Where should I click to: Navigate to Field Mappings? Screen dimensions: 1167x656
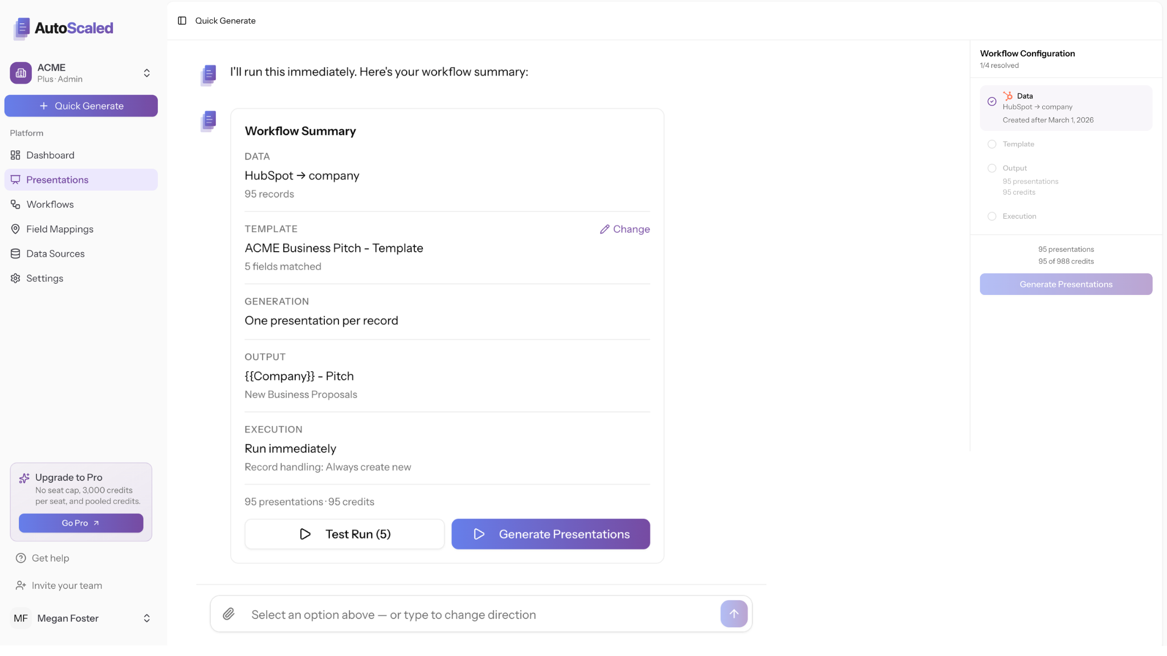pos(81,229)
